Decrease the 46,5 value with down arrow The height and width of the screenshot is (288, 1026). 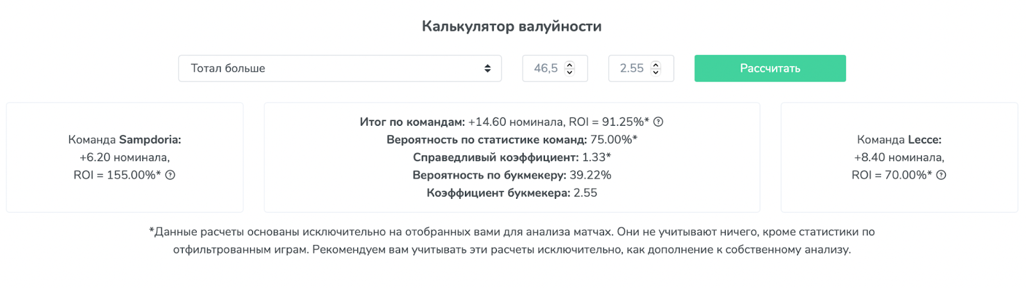point(569,72)
